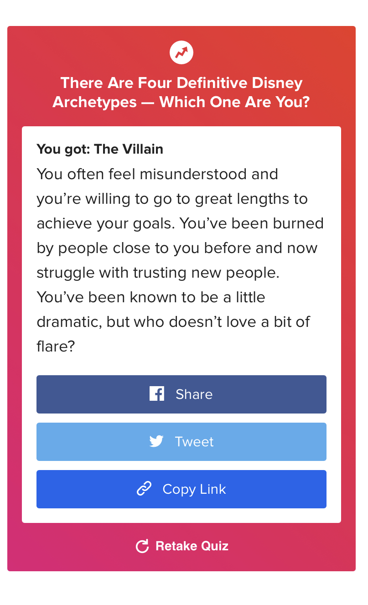Click the 'Tweet' label text

[194, 442]
